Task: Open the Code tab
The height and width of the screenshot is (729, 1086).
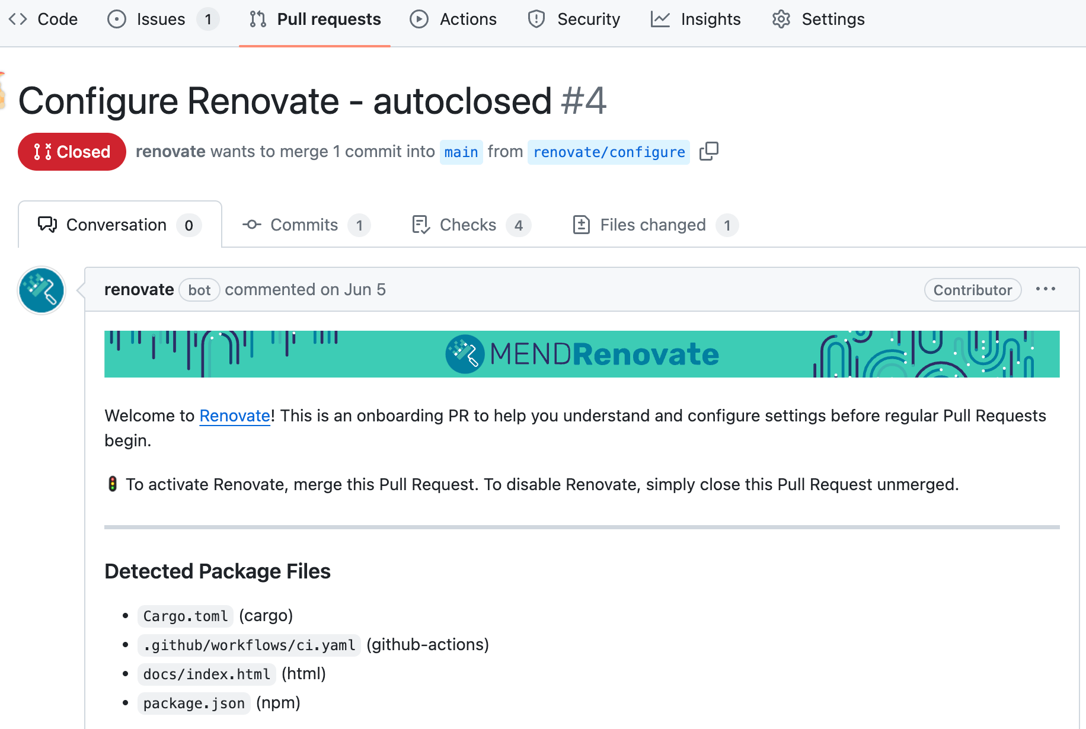Action: (43, 19)
